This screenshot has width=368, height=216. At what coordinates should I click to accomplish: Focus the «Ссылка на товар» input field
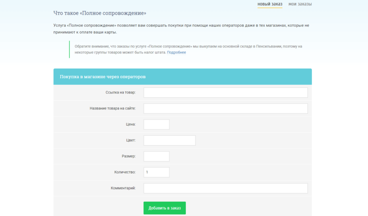[x=225, y=93]
